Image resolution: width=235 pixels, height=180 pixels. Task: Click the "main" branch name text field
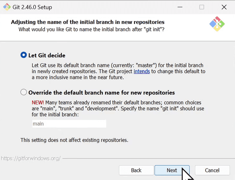click(69, 123)
